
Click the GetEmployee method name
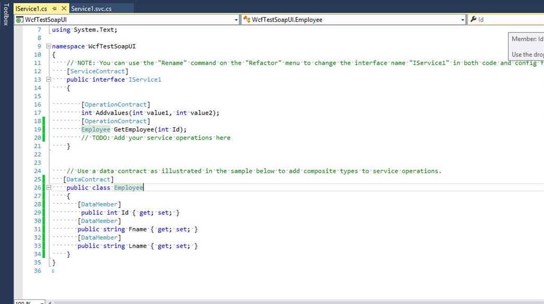133,129
